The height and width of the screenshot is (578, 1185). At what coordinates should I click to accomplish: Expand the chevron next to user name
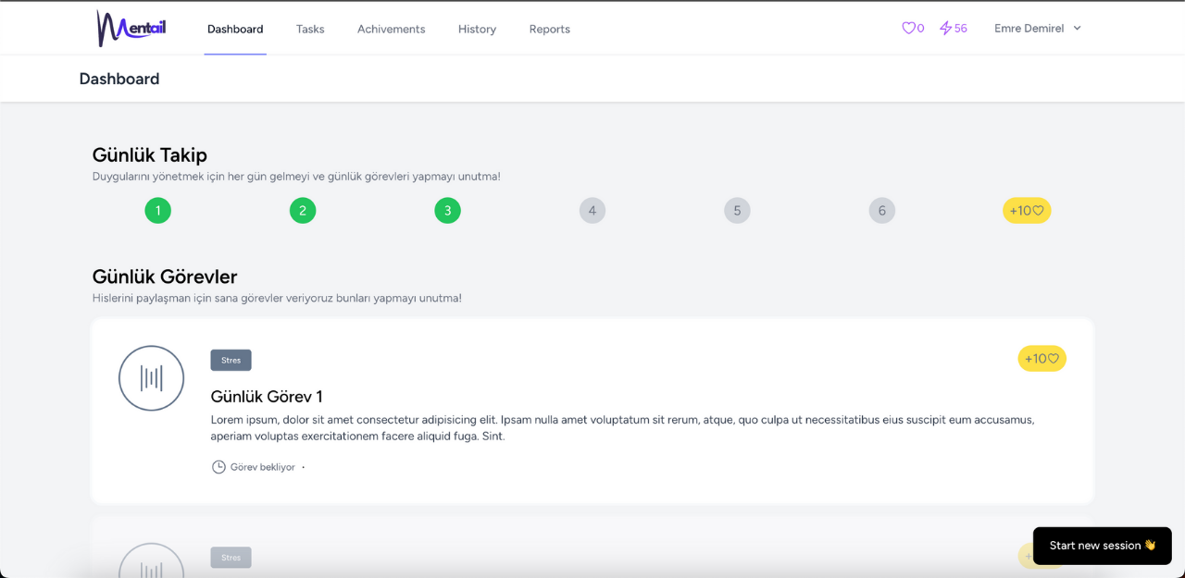[1077, 29]
